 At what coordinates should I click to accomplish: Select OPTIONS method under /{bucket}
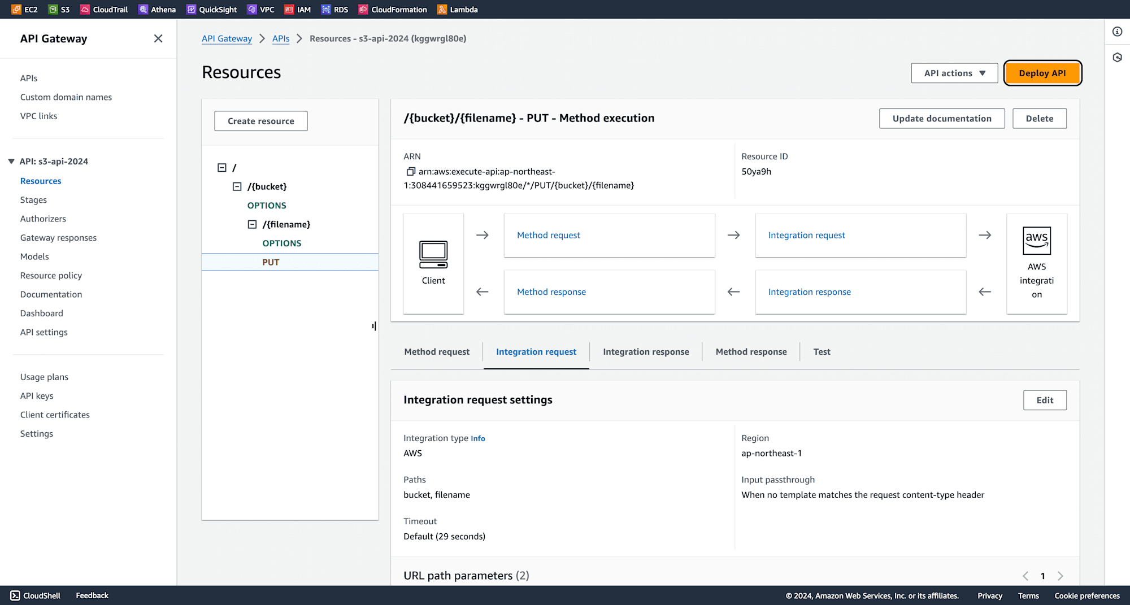[267, 206]
